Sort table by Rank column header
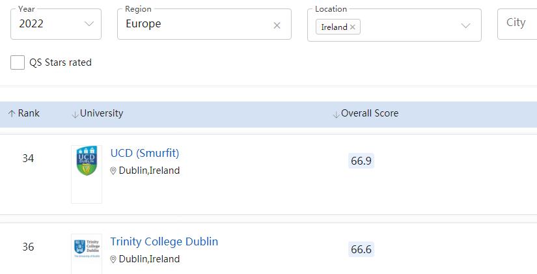 coord(29,113)
